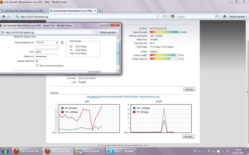Viewport: 249px width, 155px height.
Task: Click Remote WEB Port field
Action: tap(40, 61)
